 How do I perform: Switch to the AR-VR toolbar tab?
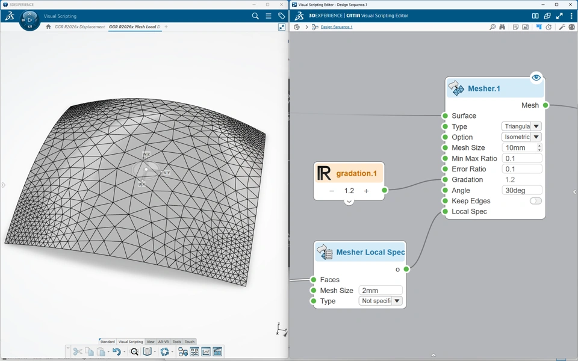coord(163,342)
